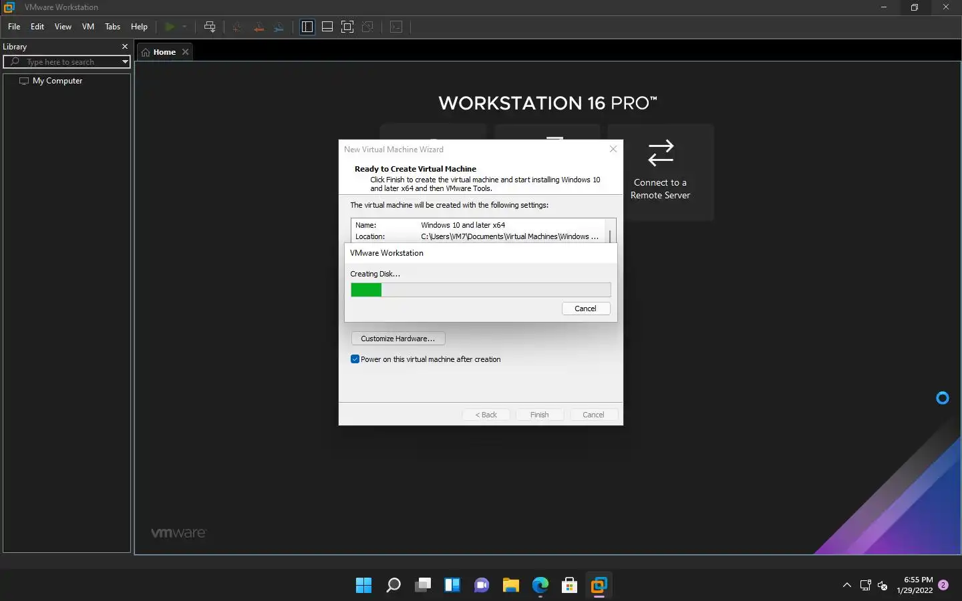Close the Home tab
962x601 pixels.
[x=186, y=52]
